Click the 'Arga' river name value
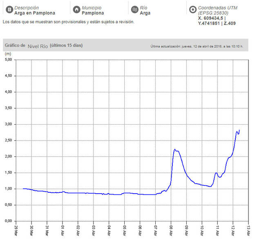 [x=145, y=13]
